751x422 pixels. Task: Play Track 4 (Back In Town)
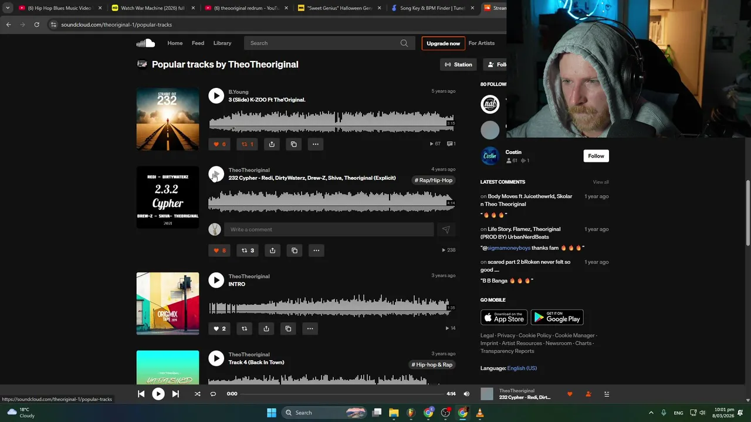click(x=216, y=358)
